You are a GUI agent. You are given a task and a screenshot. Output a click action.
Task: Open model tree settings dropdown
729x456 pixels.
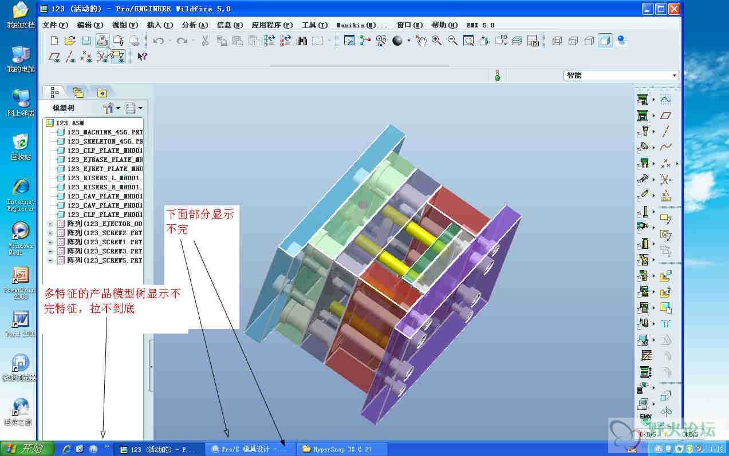pyautogui.click(x=111, y=108)
